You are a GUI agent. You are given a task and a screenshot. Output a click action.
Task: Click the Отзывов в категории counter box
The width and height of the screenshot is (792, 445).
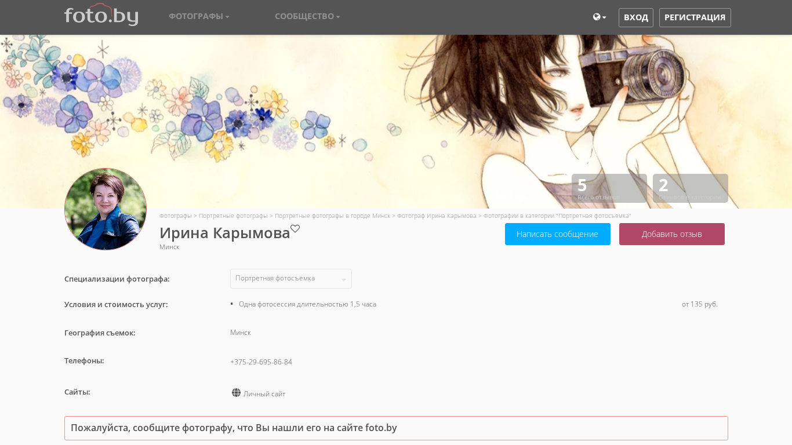coord(691,188)
